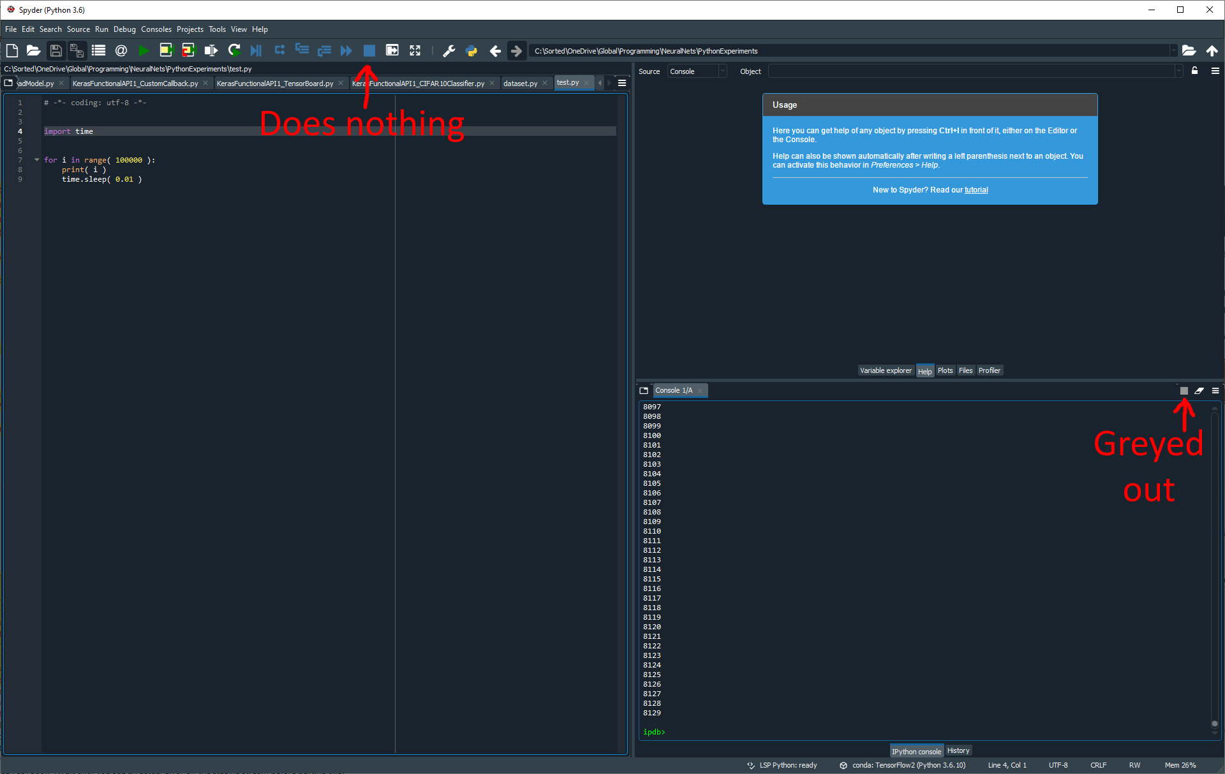This screenshot has width=1225, height=774.
Task: Click the History tab button
Action: [x=958, y=750]
